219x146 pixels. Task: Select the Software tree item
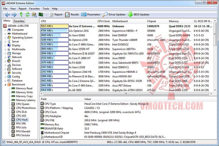point(17,69)
